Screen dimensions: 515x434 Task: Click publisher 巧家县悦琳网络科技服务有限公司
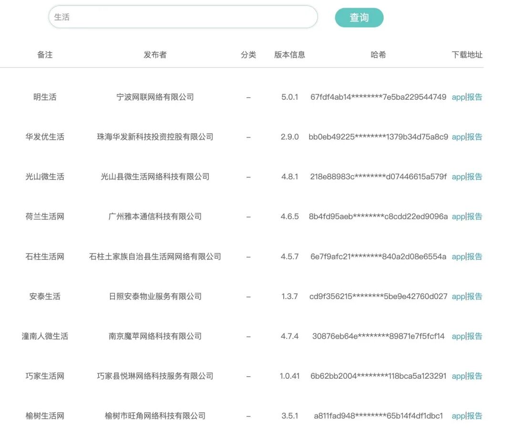click(155, 376)
